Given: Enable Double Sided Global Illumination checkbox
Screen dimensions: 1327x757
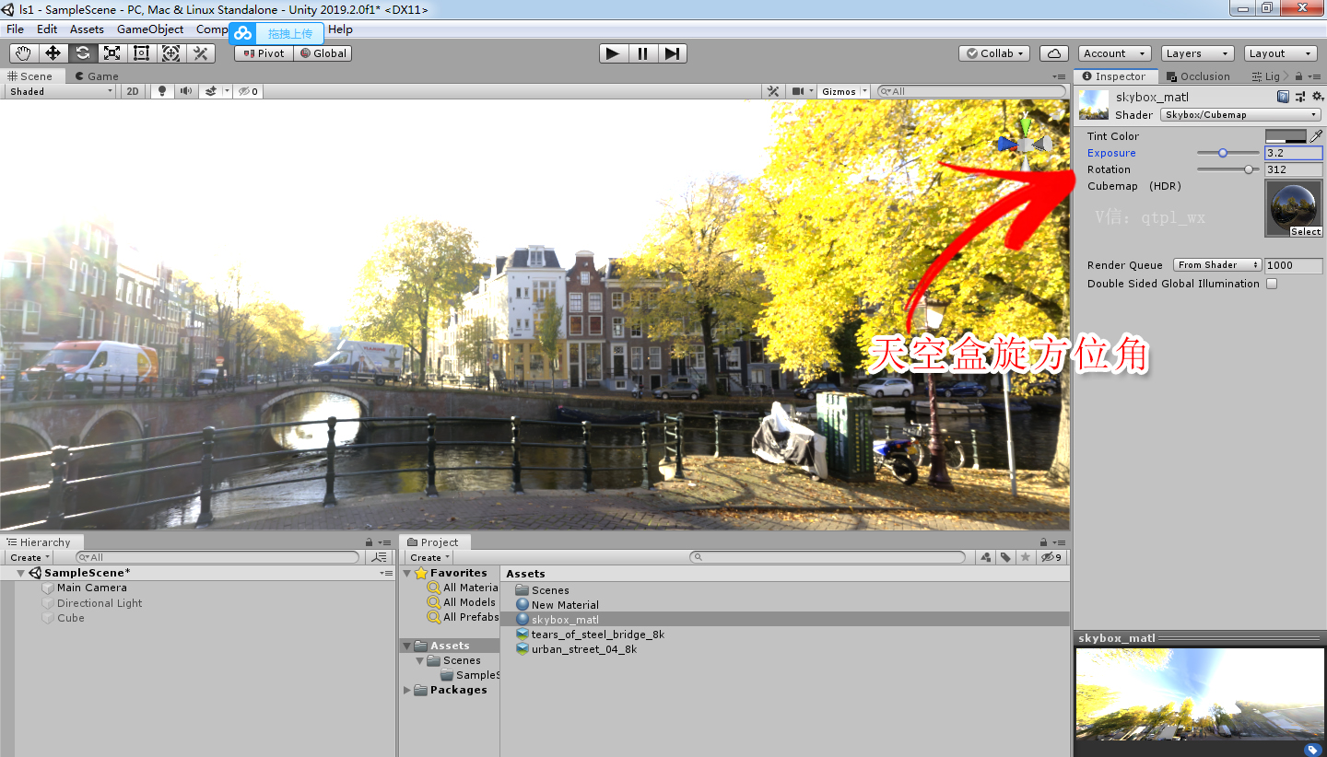Looking at the screenshot, I should [1272, 284].
